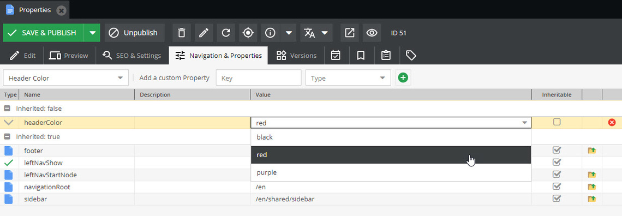Click the open-in-new-window icon
Image resolution: width=622 pixels, height=216 pixels.
350,33
